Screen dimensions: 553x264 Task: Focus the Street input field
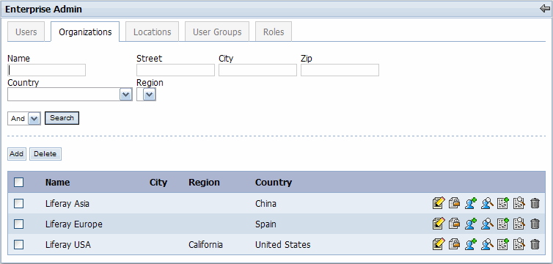[x=175, y=70]
